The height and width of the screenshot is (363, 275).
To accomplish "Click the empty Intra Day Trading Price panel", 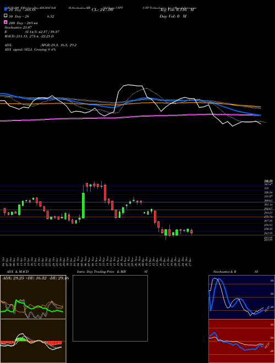I will tap(110, 308).
